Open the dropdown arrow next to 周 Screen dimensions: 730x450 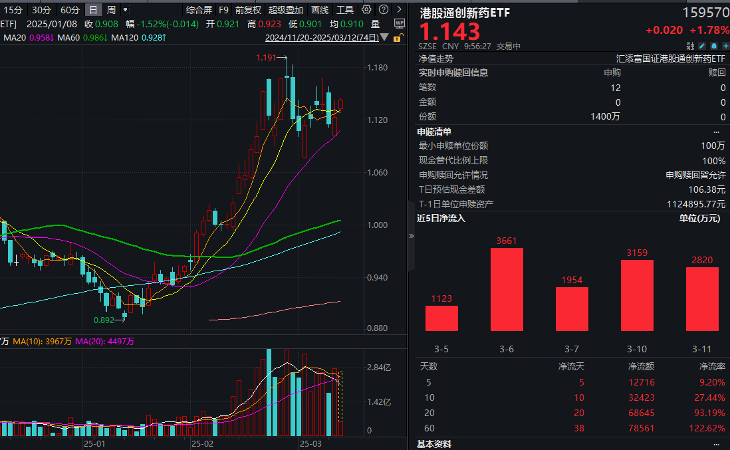(126, 10)
